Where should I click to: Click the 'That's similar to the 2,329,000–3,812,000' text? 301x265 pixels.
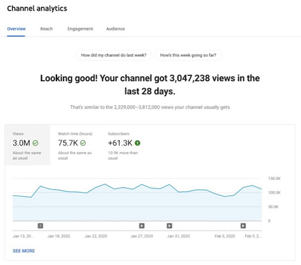150,108
